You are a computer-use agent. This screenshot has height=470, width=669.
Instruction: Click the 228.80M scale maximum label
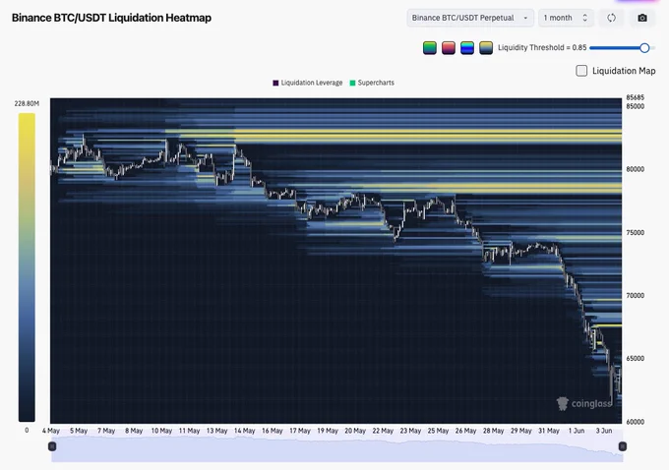tap(27, 103)
